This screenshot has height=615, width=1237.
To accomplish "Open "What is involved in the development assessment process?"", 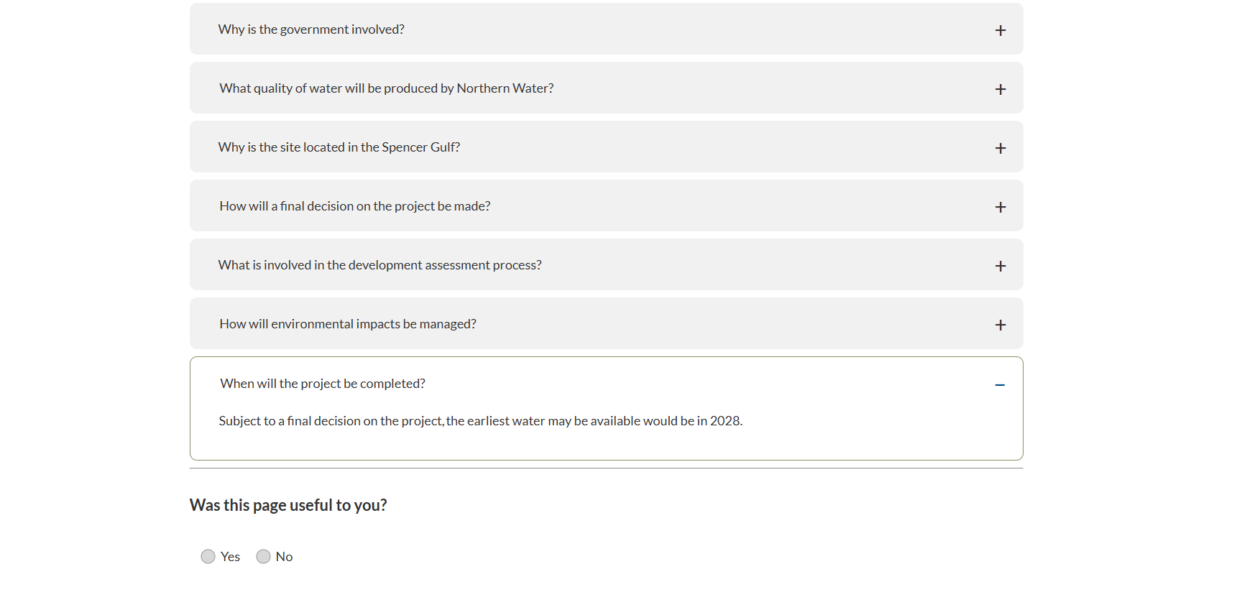I will coord(380,264).
